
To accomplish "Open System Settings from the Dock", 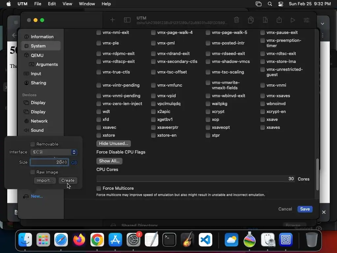I will (133, 239).
